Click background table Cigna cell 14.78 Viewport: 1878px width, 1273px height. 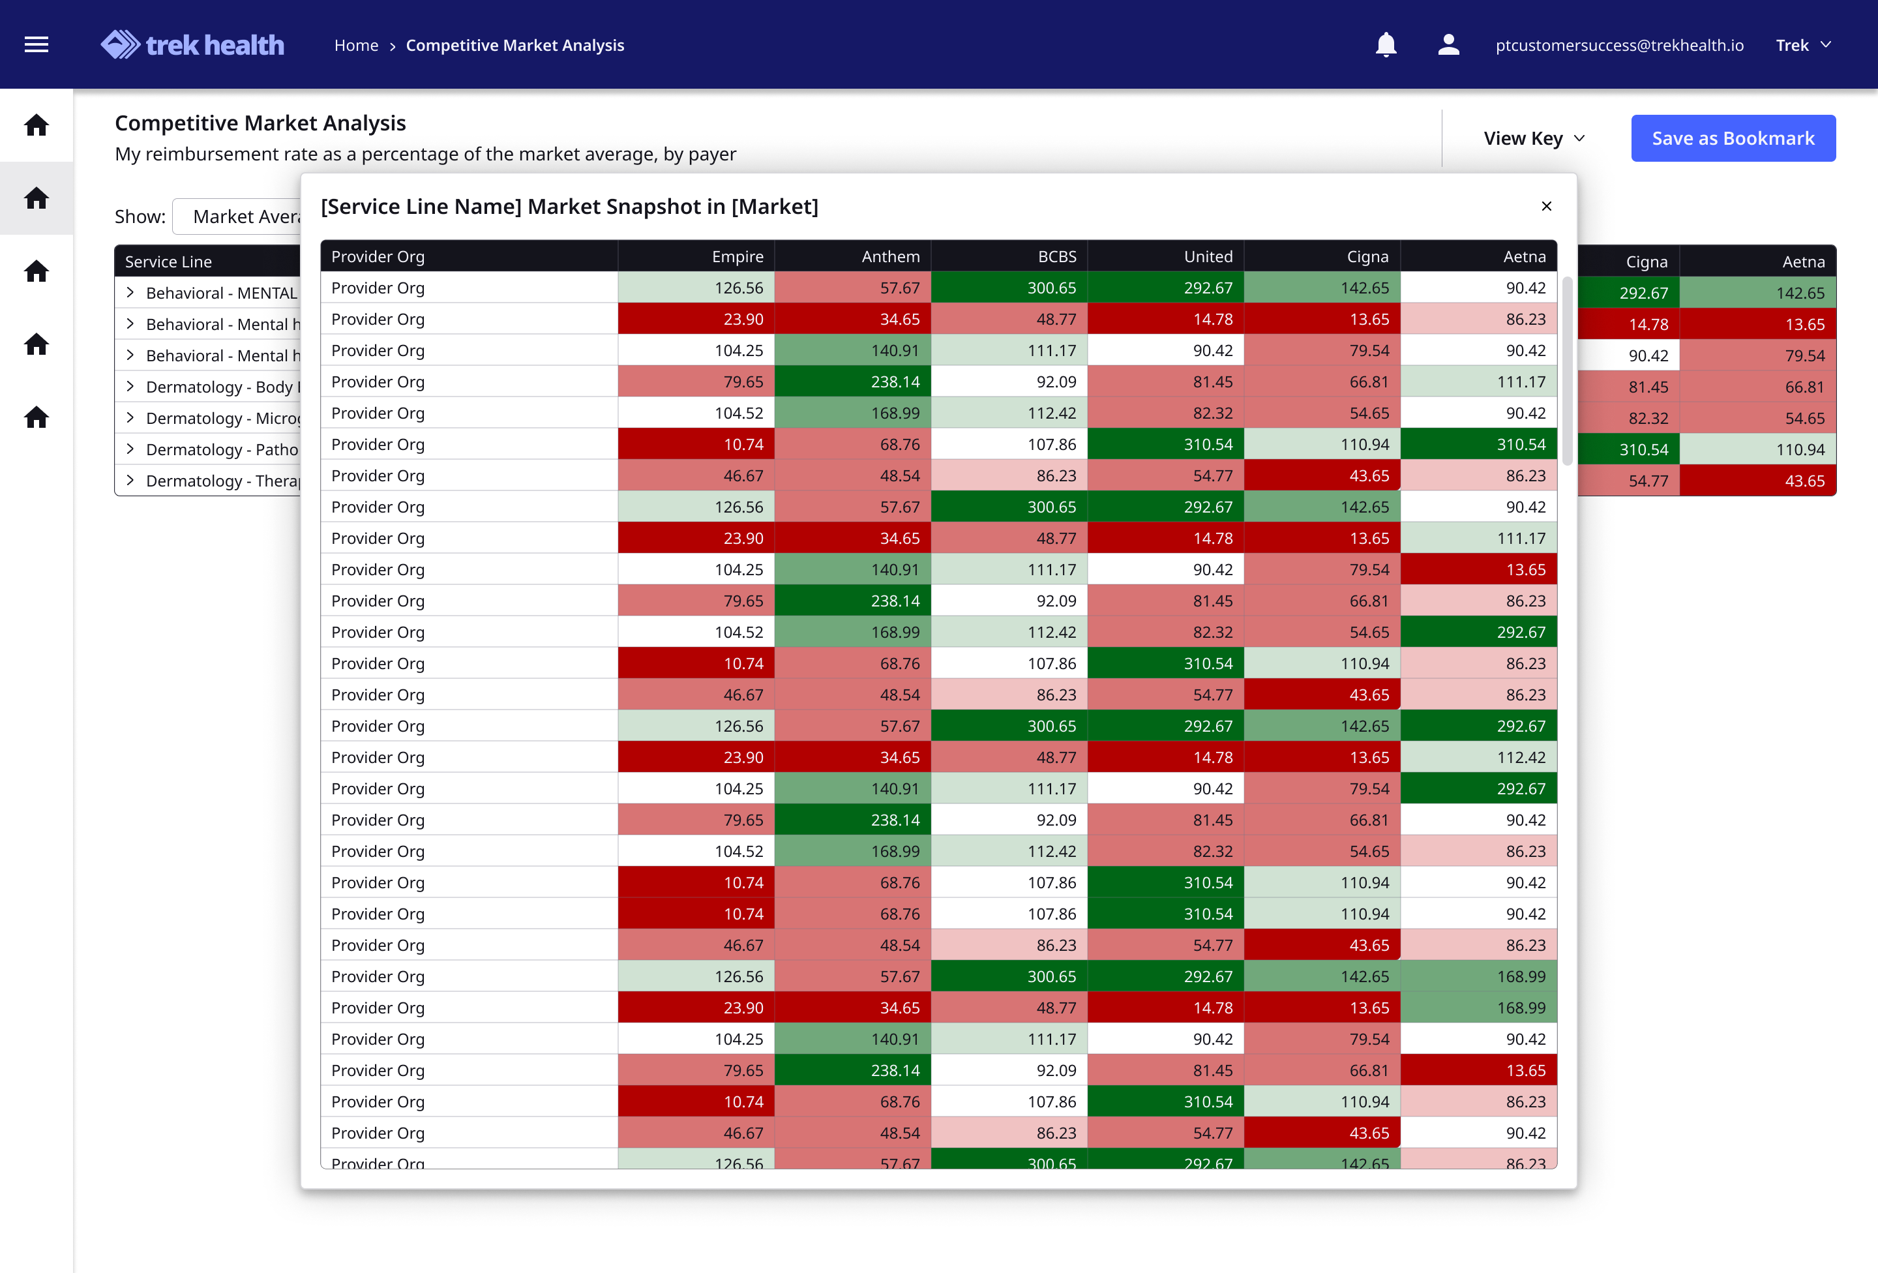pos(1628,324)
